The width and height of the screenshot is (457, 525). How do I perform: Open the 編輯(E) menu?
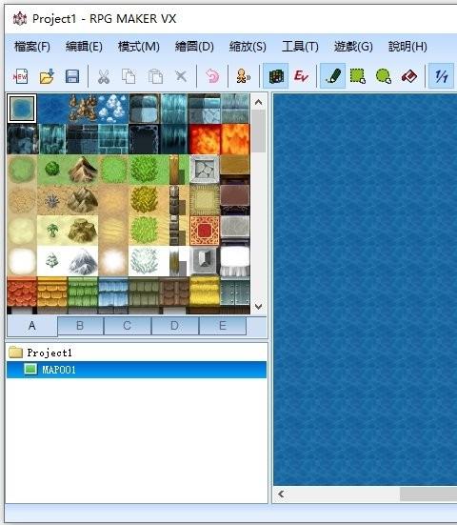coord(84,46)
